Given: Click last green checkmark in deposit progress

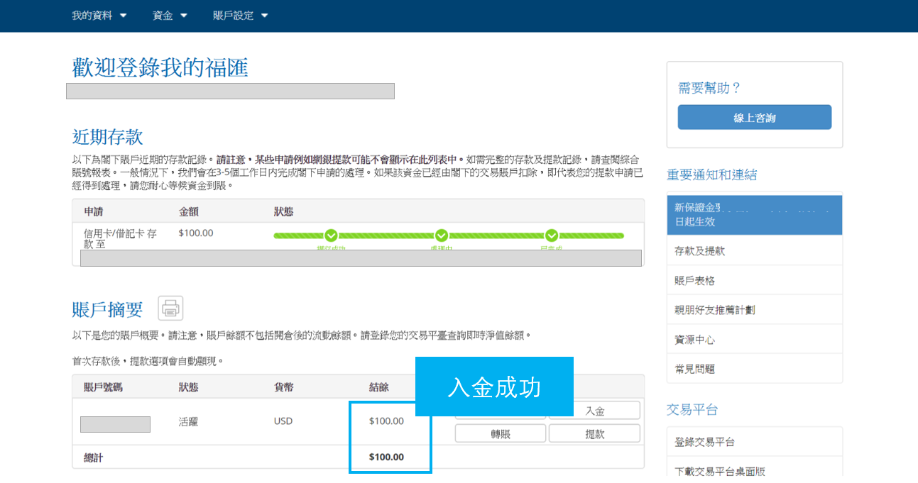Looking at the screenshot, I should (x=552, y=235).
